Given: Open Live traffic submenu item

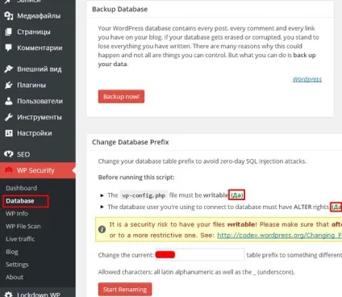Looking at the screenshot, I should click(x=20, y=239).
